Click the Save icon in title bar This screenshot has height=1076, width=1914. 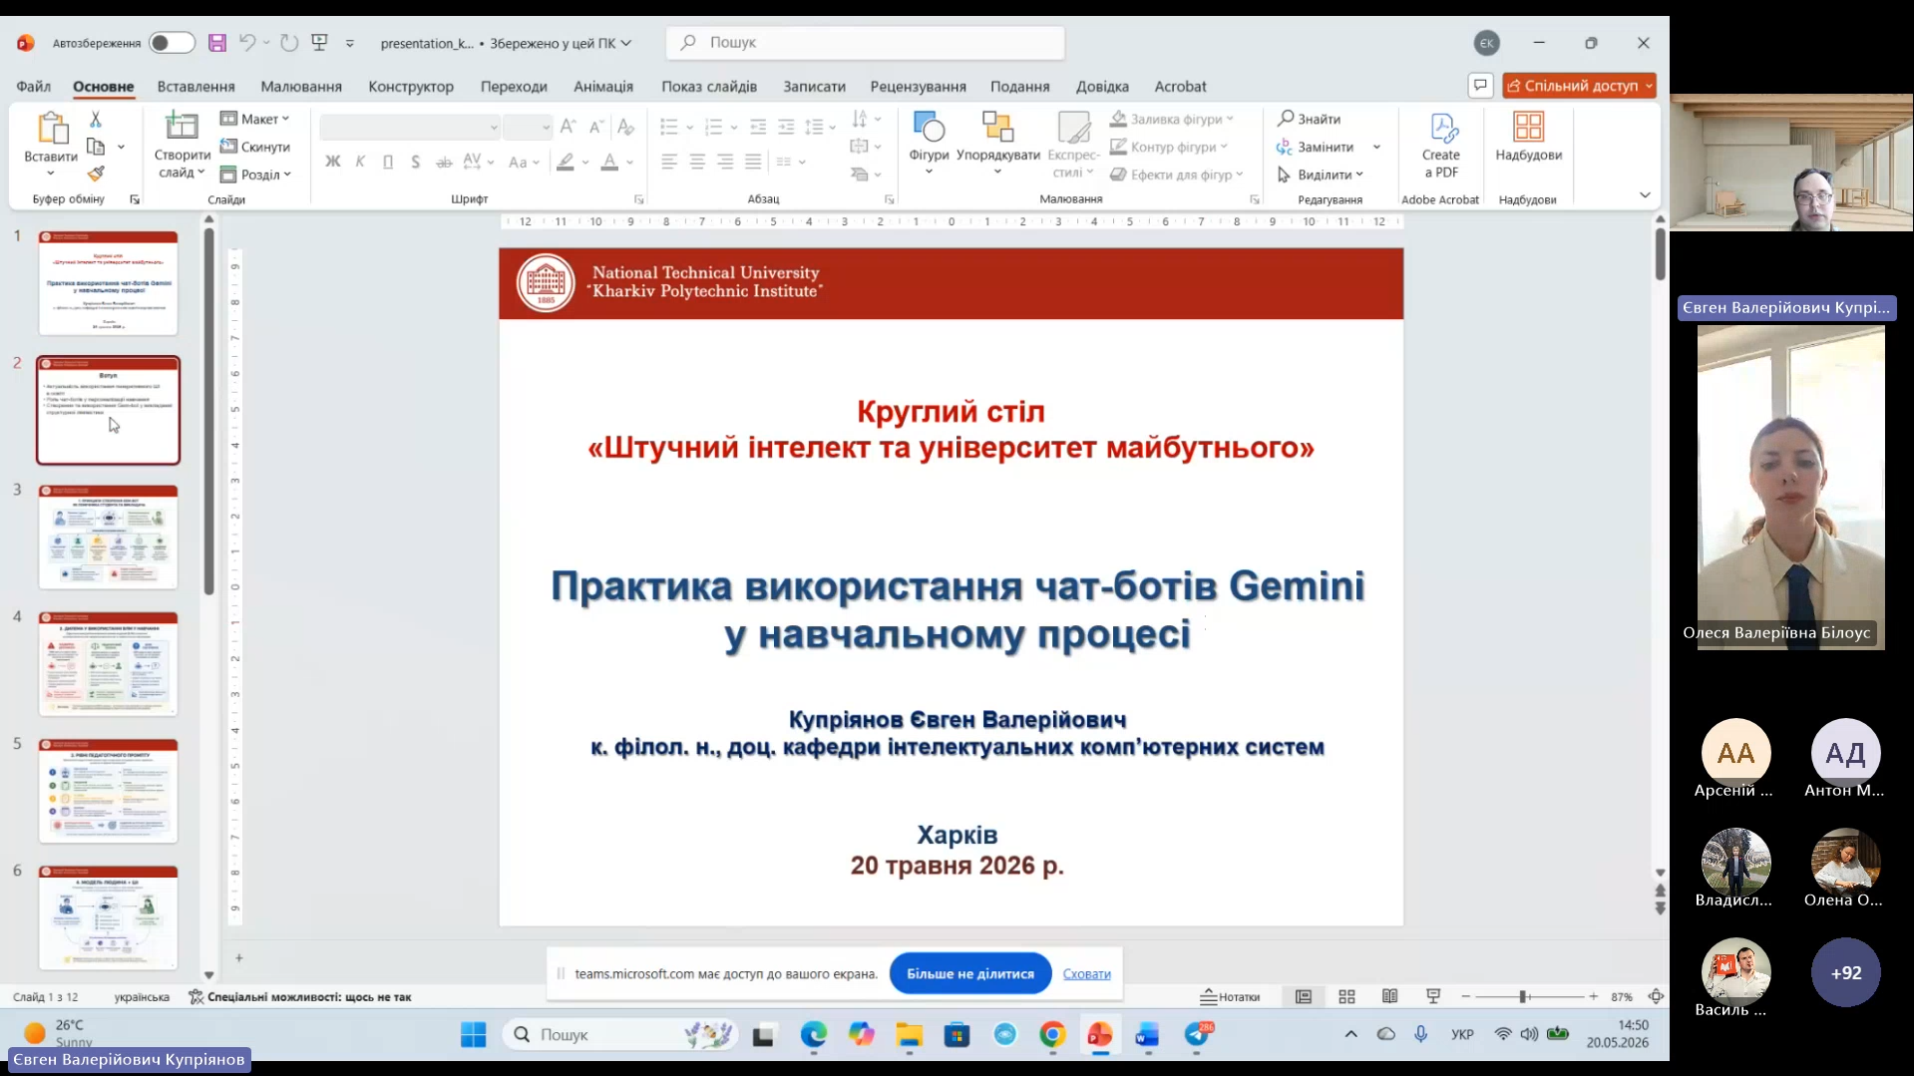pos(216,43)
